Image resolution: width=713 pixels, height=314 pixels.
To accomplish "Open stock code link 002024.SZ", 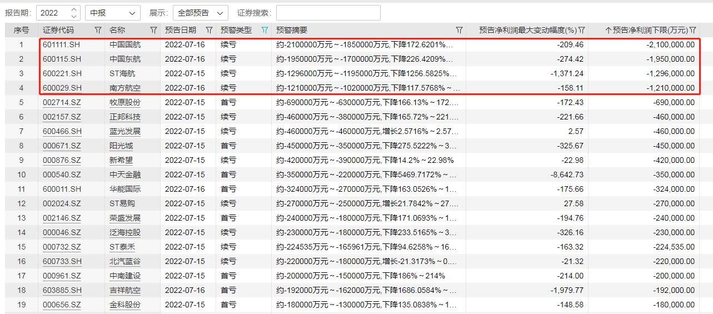I will click(62, 203).
